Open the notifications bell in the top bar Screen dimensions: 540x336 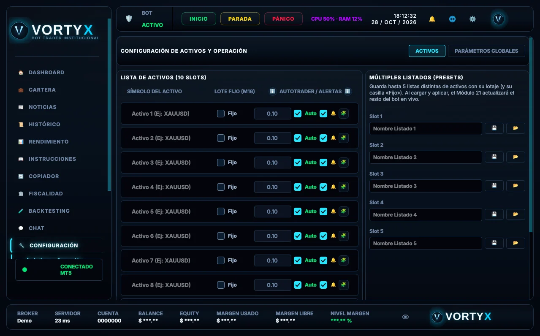[432, 19]
